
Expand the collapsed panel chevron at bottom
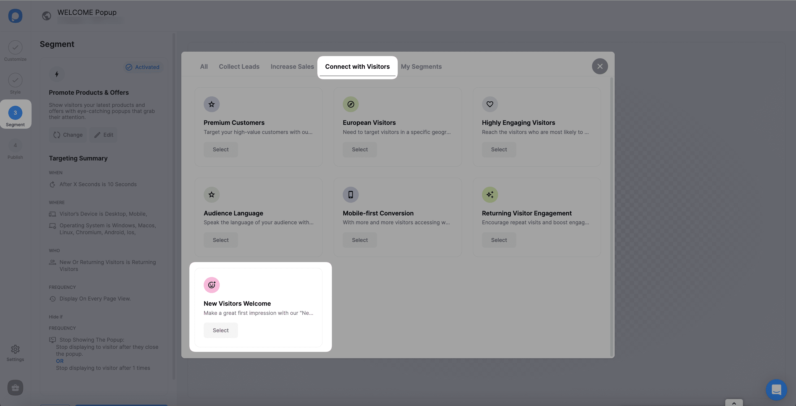tap(734, 403)
